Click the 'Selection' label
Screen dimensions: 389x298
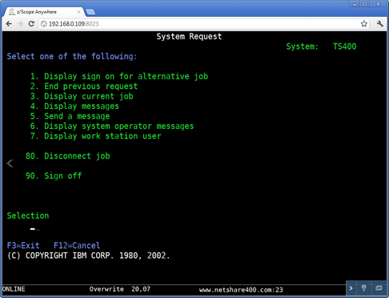(28, 215)
